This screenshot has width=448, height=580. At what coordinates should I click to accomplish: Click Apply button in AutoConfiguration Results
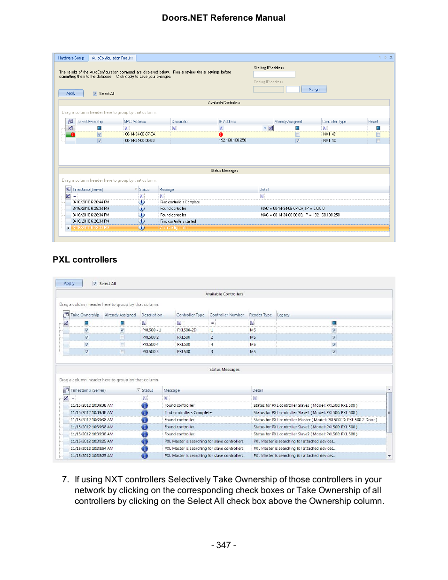(x=71, y=93)
